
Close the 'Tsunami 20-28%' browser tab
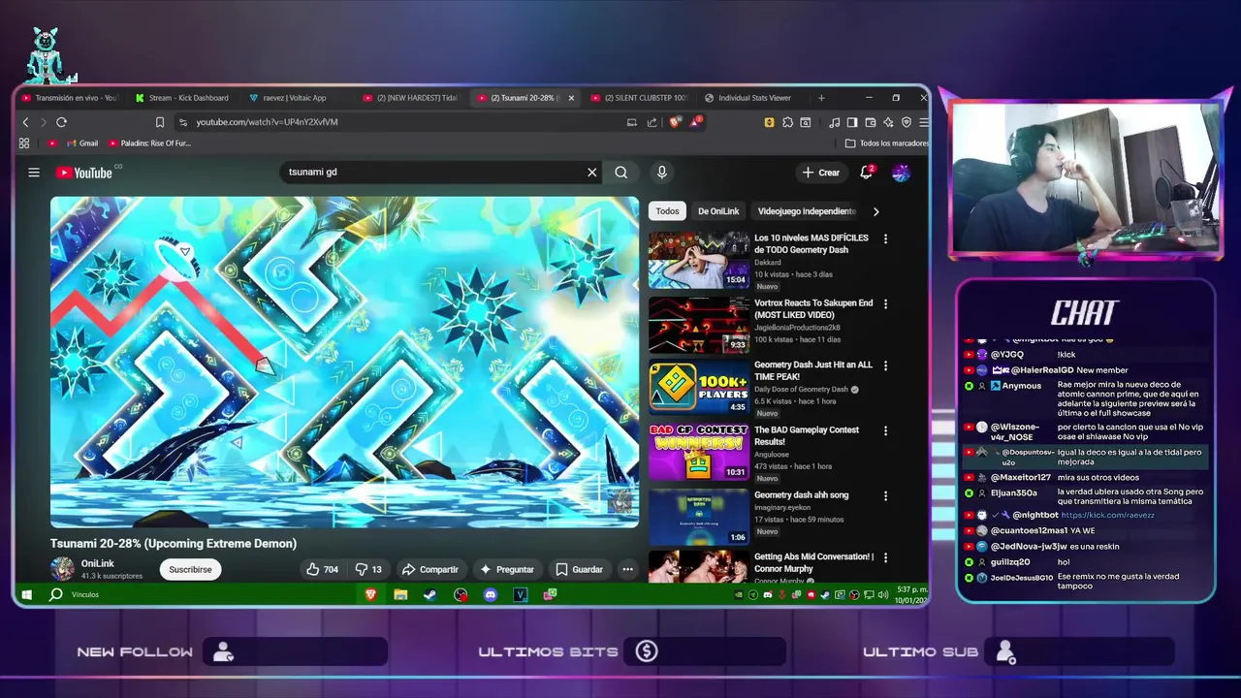click(571, 98)
